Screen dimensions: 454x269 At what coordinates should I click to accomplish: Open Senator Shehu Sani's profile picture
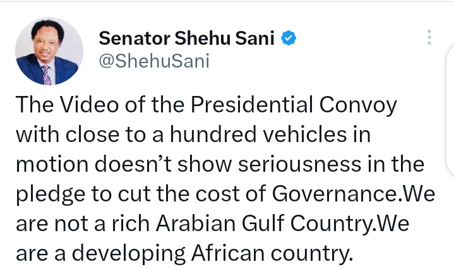pyautogui.click(x=49, y=51)
